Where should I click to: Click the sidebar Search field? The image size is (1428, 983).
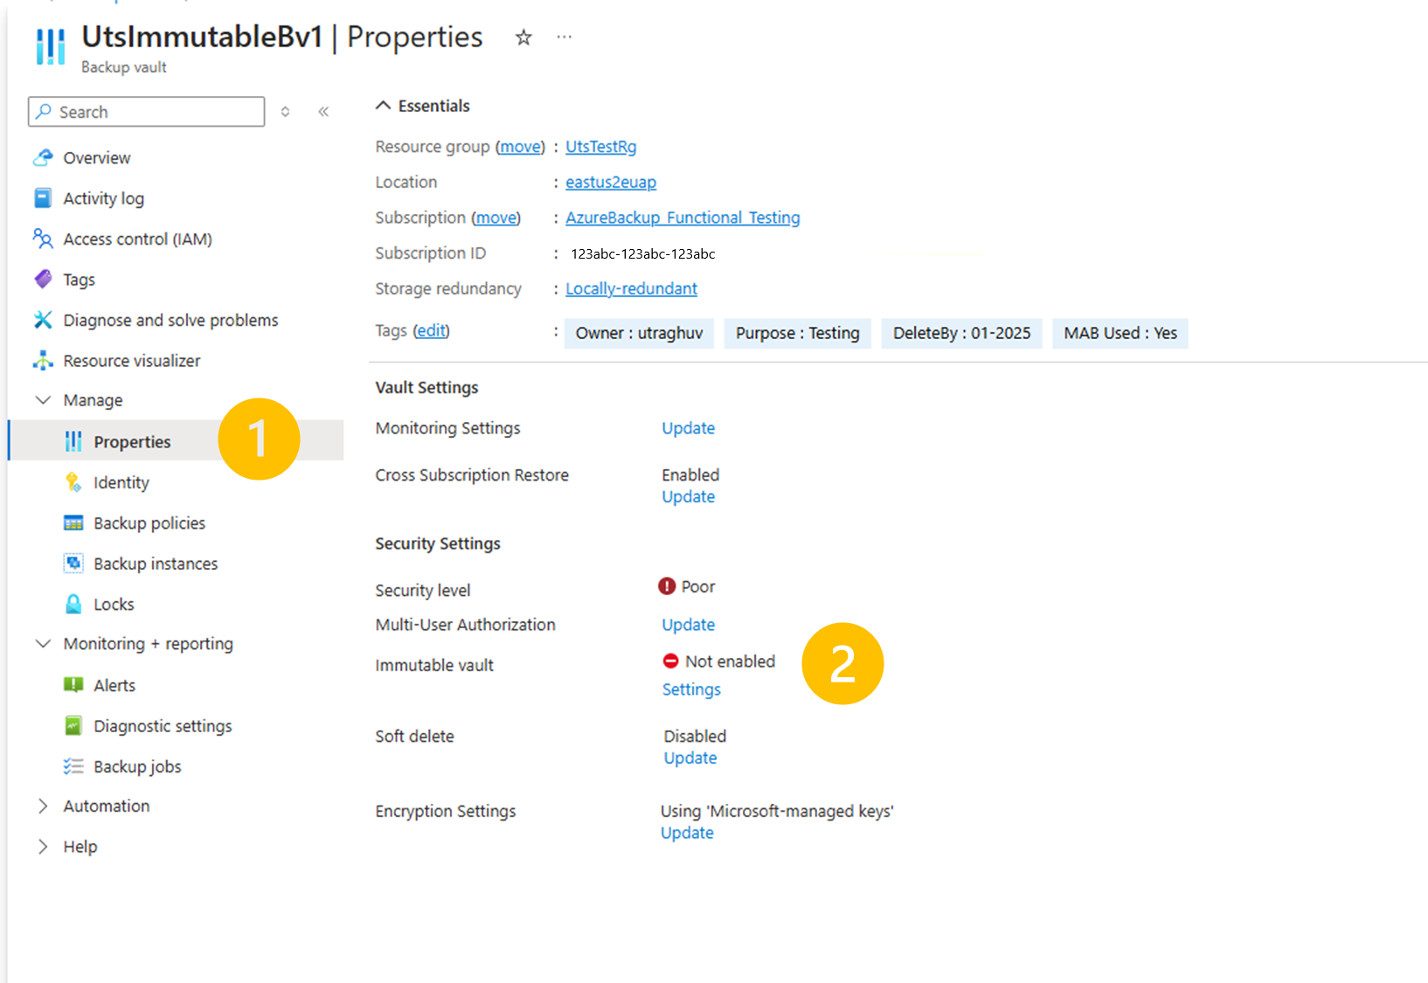[146, 112]
